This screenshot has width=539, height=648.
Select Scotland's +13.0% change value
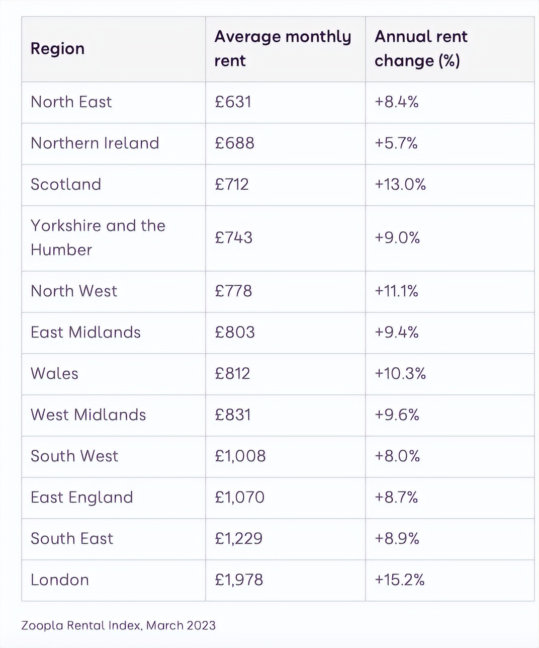click(x=400, y=185)
